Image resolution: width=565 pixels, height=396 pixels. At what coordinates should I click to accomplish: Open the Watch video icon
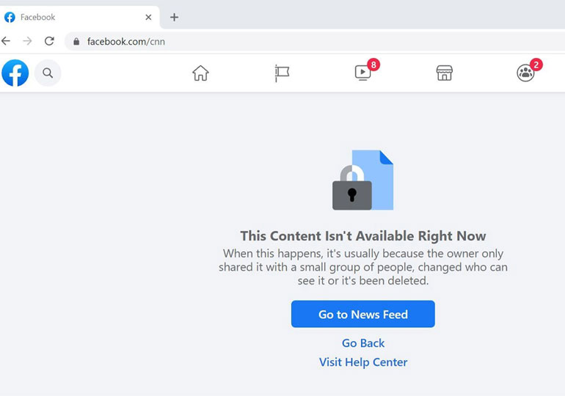[363, 73]
